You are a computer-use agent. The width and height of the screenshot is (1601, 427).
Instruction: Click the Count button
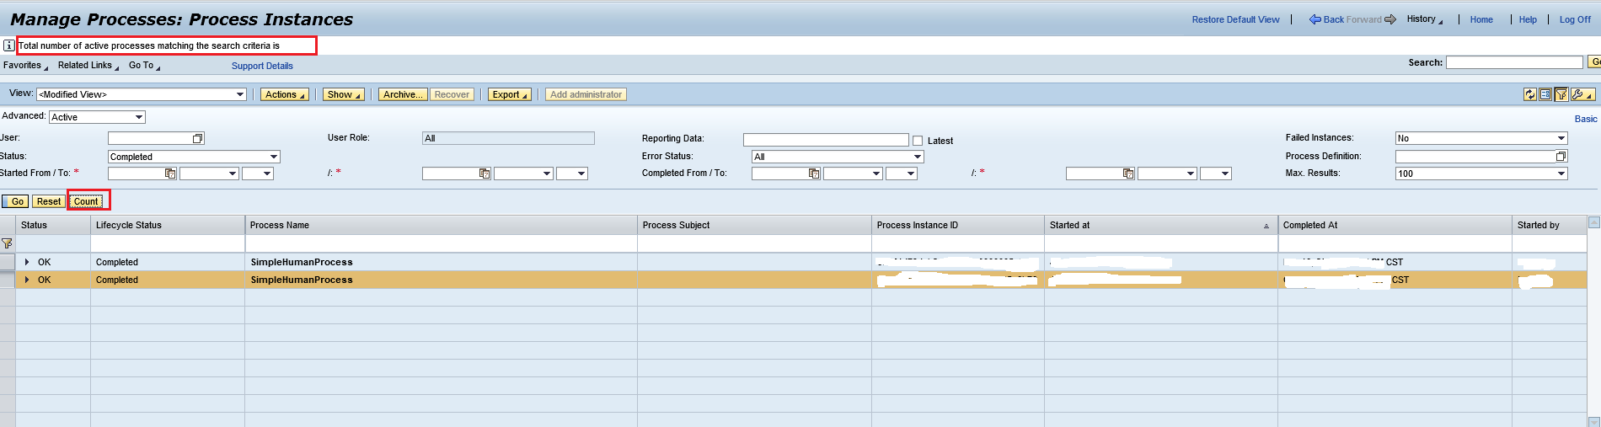point(86,201)
